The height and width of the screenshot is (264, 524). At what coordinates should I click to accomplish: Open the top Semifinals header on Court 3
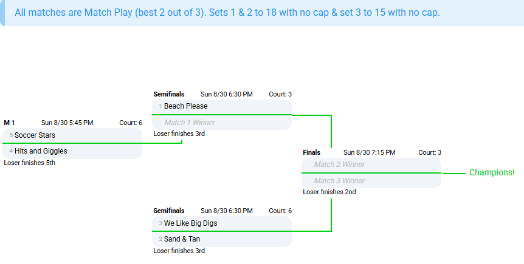coord(169,94)
